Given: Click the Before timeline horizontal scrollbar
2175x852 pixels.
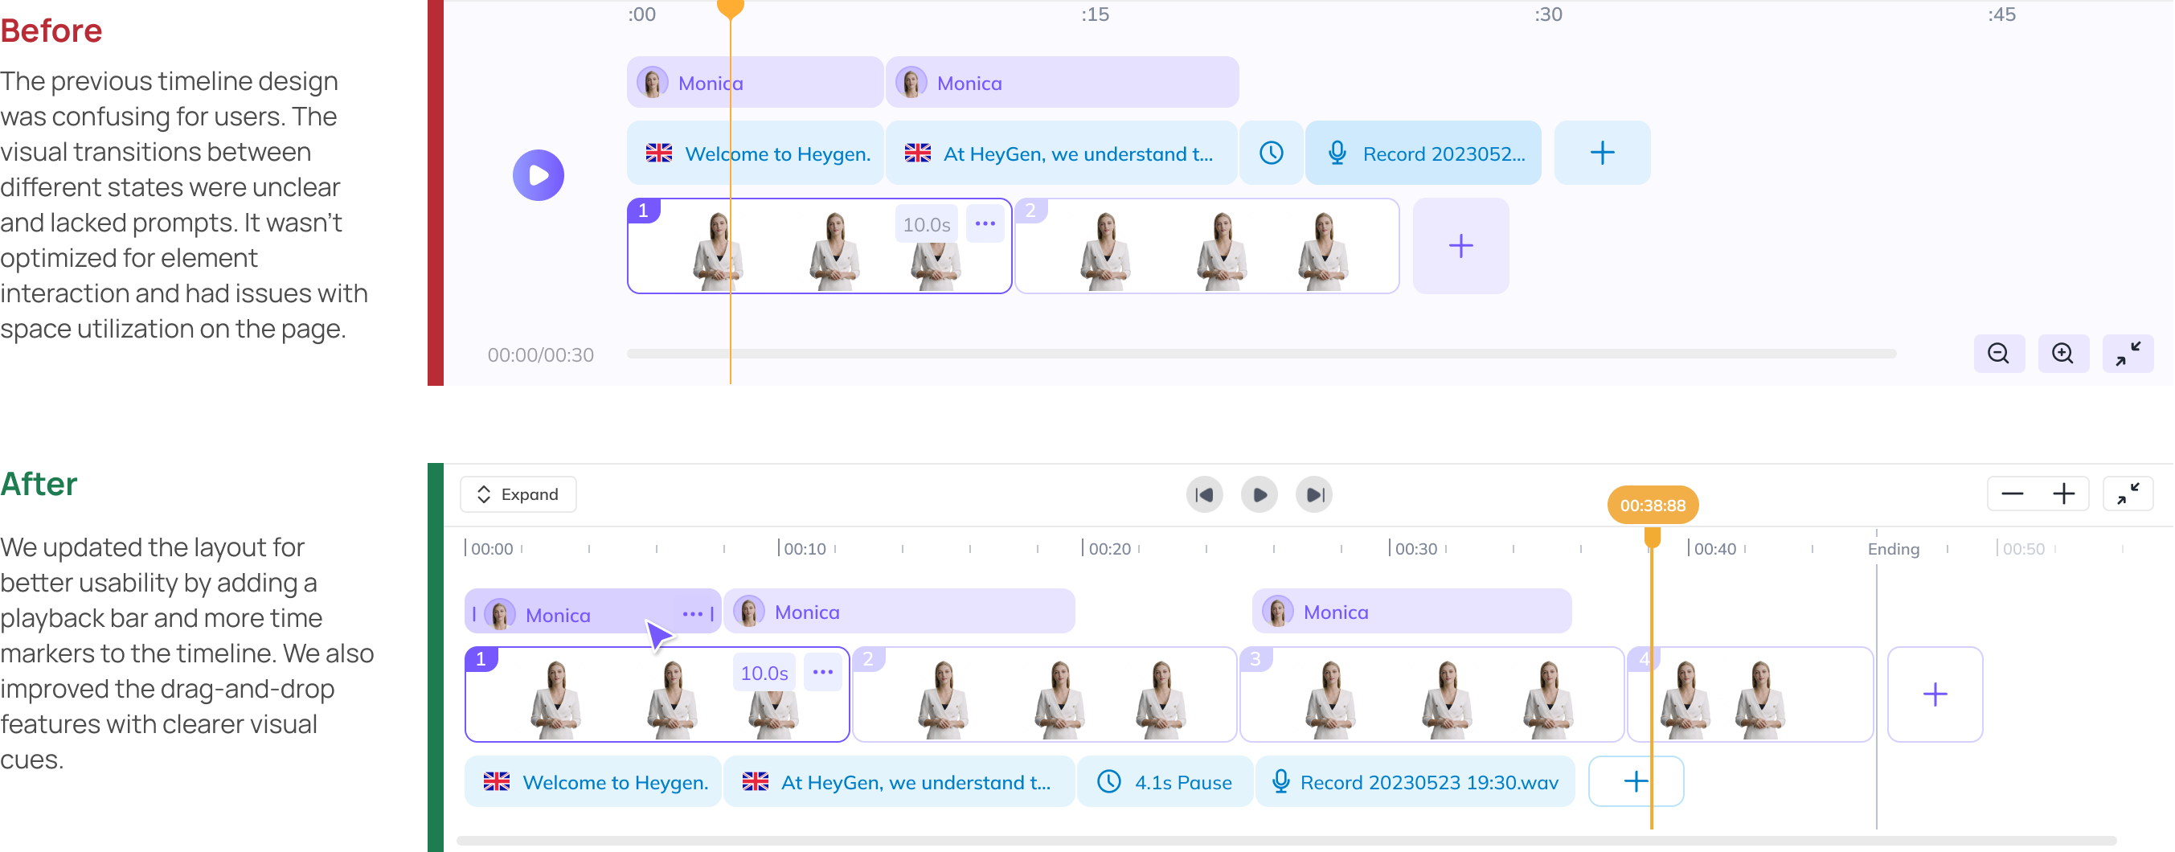Looking at the screenshot, I should [x=1260, y=354].
